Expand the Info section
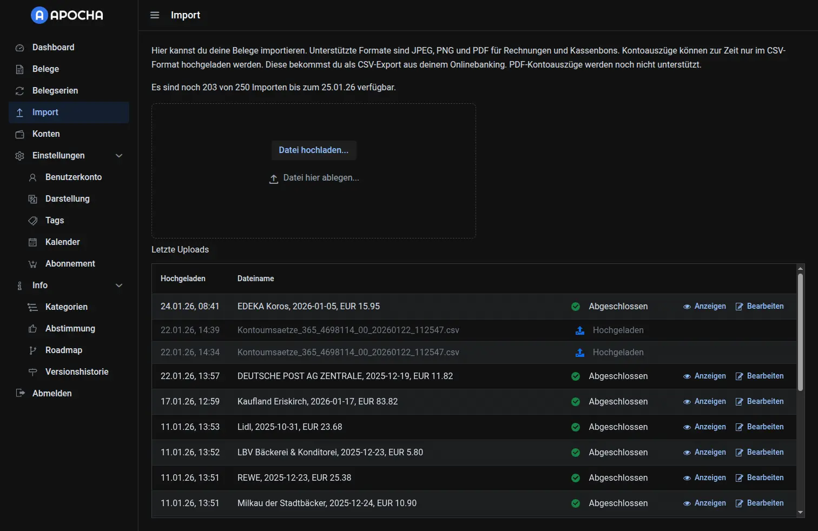The height and width of the screenshot is (531, 818). pos(119,285)
